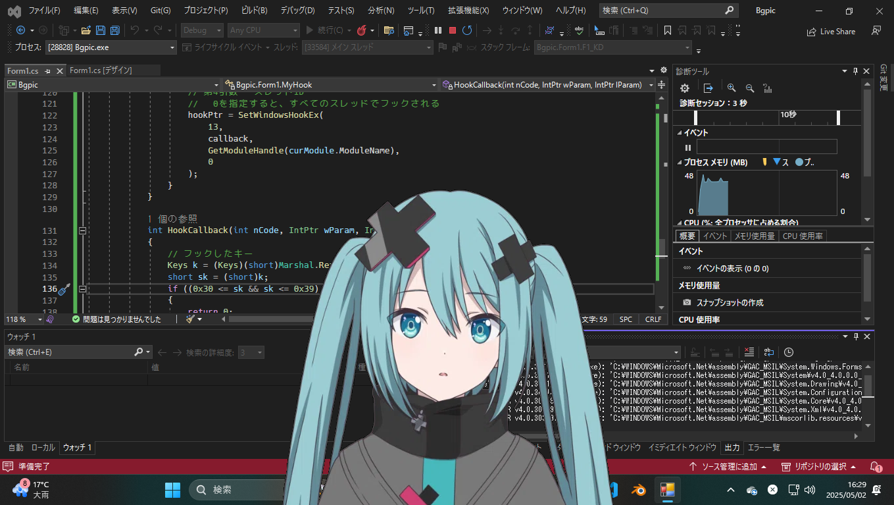Click the diagnostic tools output arrow icon

(708, 88)
